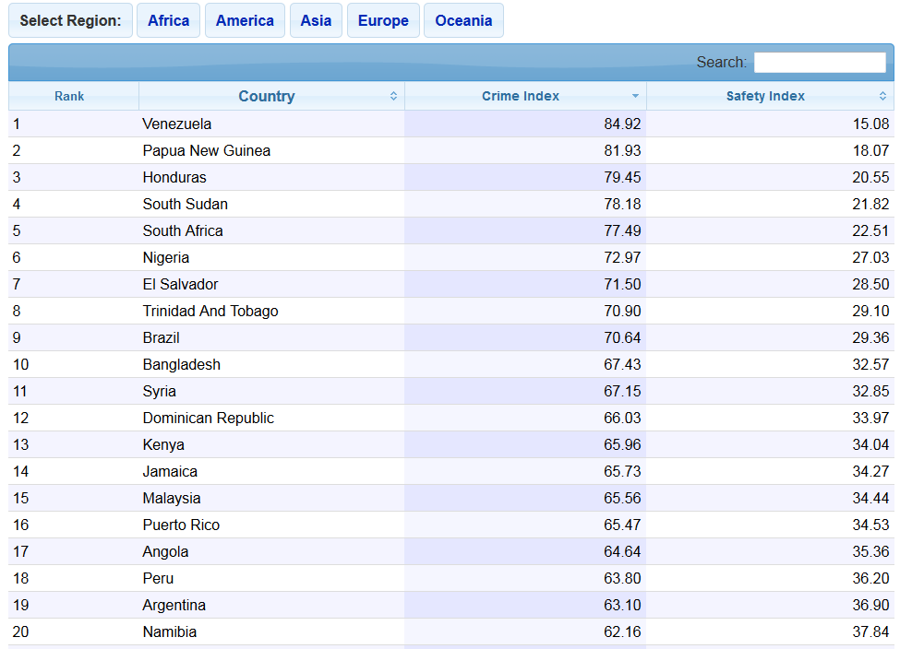The height and width of the screenshot is (649, 912).
Task: Toggle Crime Index descending sort arrow
Action: (x=635, y=96)
